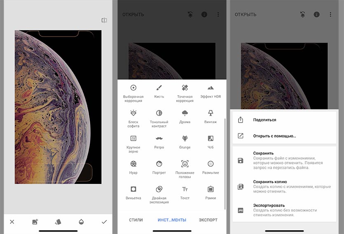
Task: Open the Положение головы tool
Action: coord(185,170)
